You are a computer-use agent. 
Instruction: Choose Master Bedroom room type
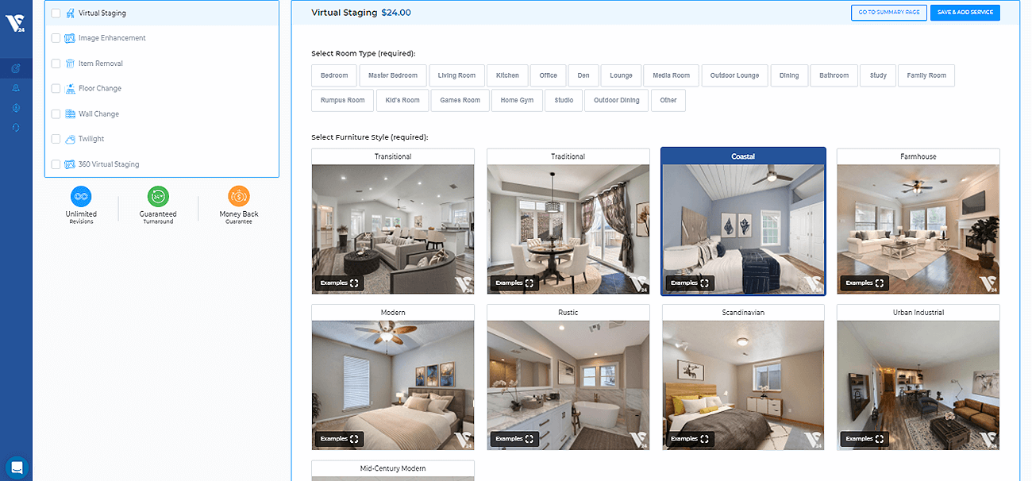[393, 75]
